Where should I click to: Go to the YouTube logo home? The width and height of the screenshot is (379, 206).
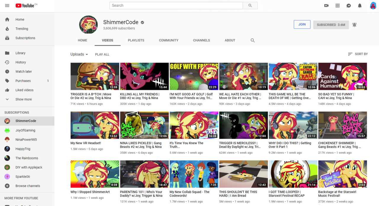coord(25,6)
